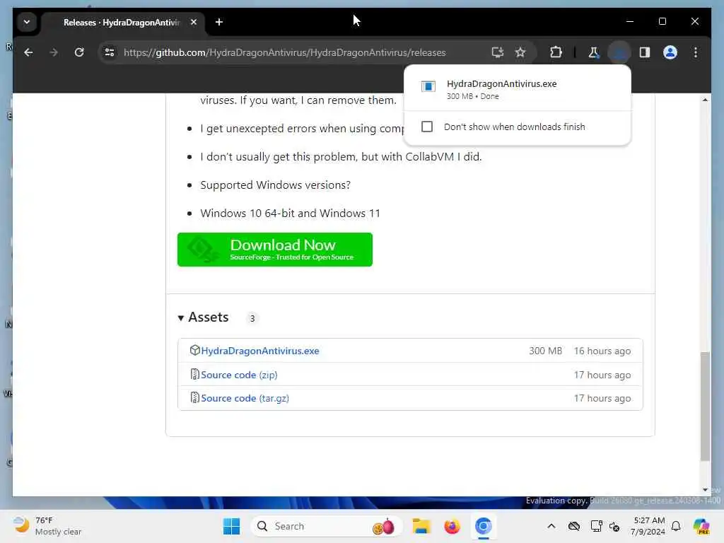Click the '16 hours ago' timestamp
This screenshot has width=724, height=543.
pyautogui.click(x=602, y=351)
